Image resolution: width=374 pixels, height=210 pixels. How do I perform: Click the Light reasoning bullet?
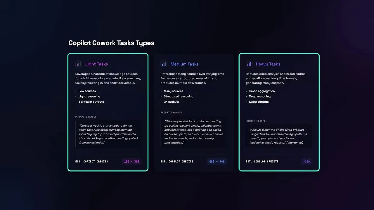[x=89, y=97]
